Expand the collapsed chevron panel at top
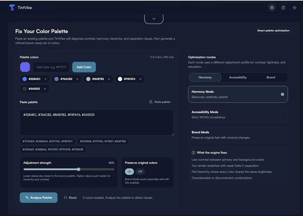 tap(154, 19)
